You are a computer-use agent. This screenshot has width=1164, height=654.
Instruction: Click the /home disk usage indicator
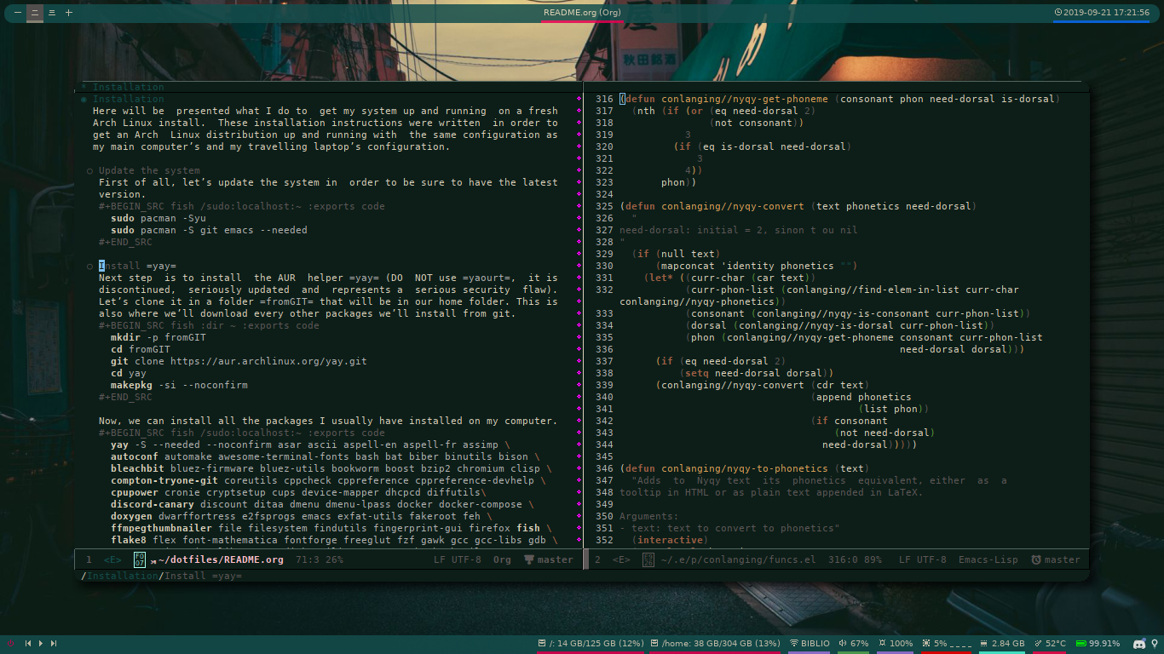pyautogui.click(x=715, y=643)
